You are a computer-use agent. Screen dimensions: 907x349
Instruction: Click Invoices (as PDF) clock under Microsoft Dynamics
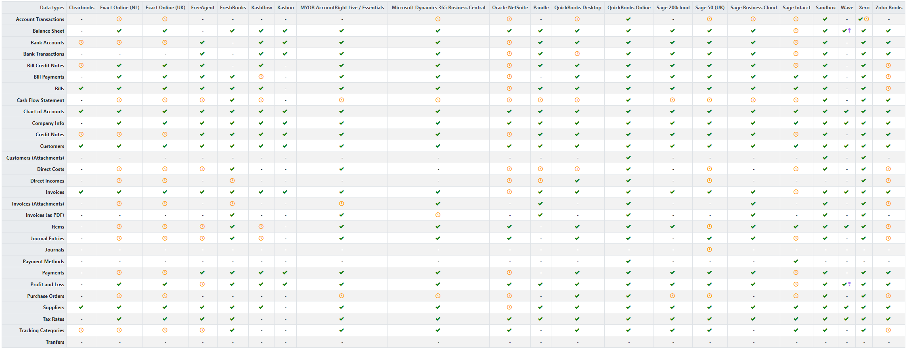[438, 215]
